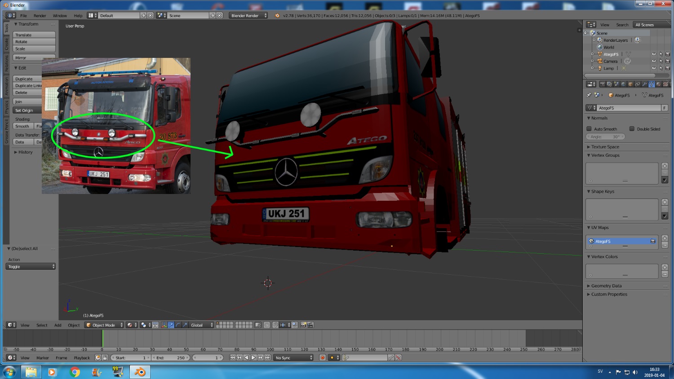Viewport: 674px width, 379px height.
Task: Click the OpenGL render animation clapper icon
Action: point(310,325)
